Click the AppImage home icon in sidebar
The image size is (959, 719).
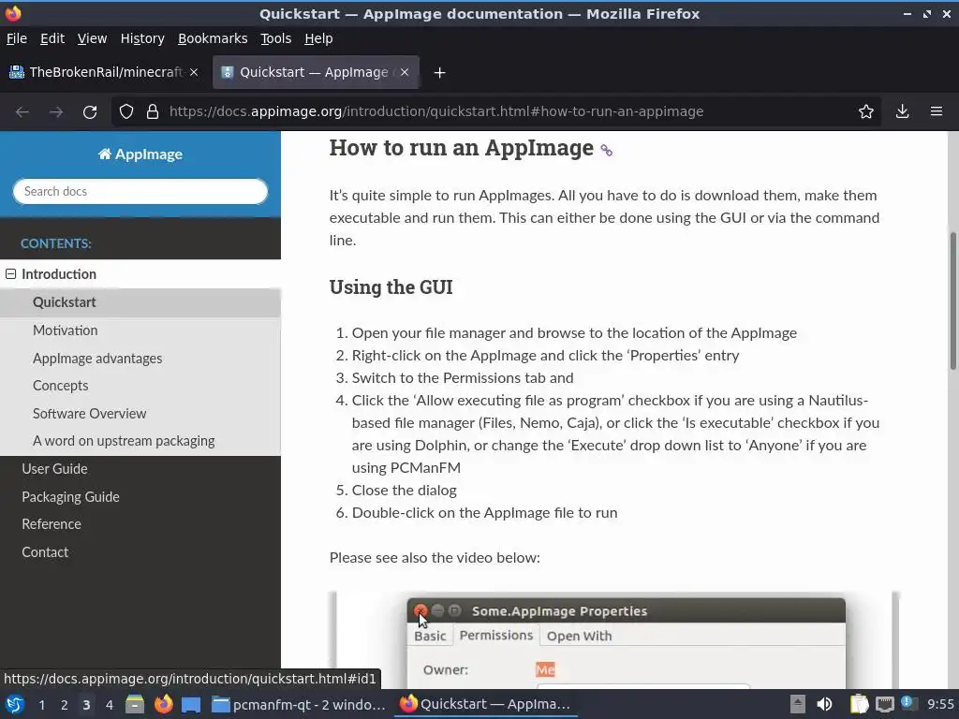(105, 154)
